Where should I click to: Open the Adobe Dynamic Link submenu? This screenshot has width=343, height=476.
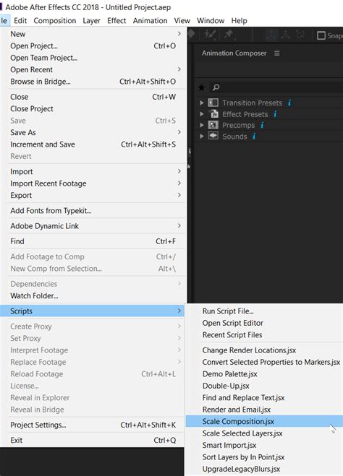(93, 226)
